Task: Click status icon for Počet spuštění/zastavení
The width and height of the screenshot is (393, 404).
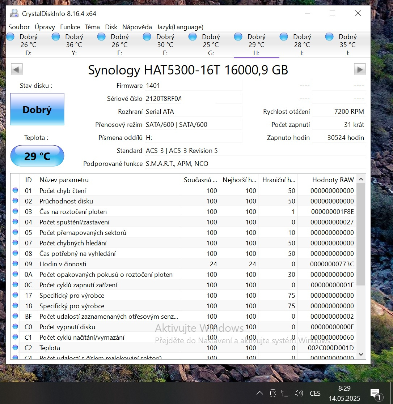Action: (15, 222)
